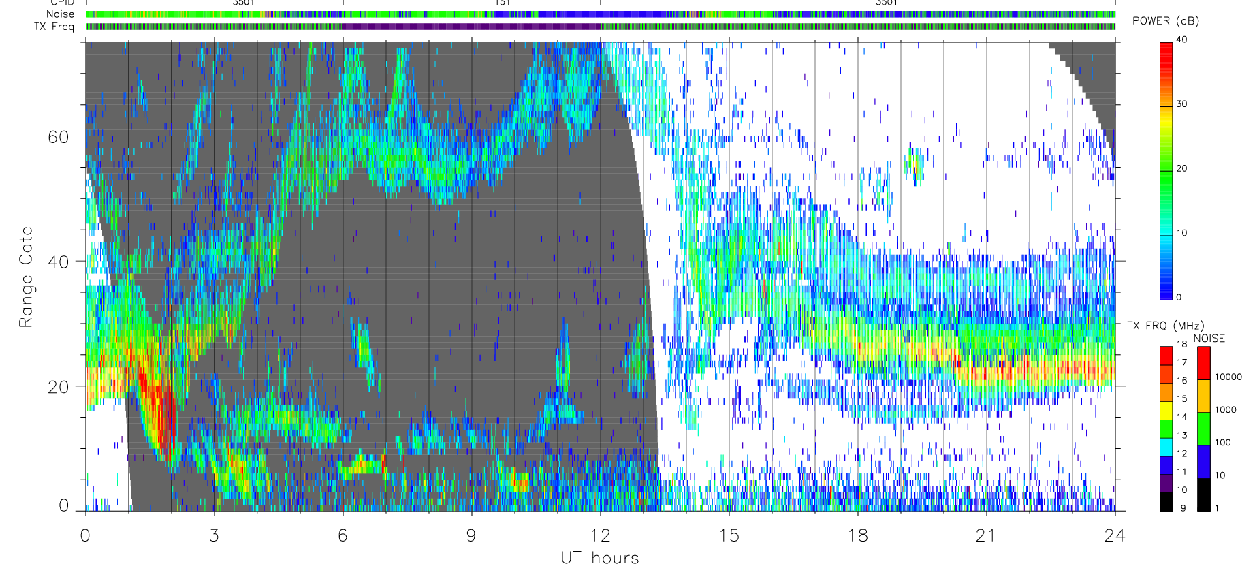Click the 40 label on POWER colorbar
1255x579 pixels.
click(1181, 40)
